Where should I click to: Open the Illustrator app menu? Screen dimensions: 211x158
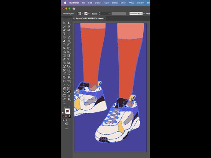click(x=74, y=3)
